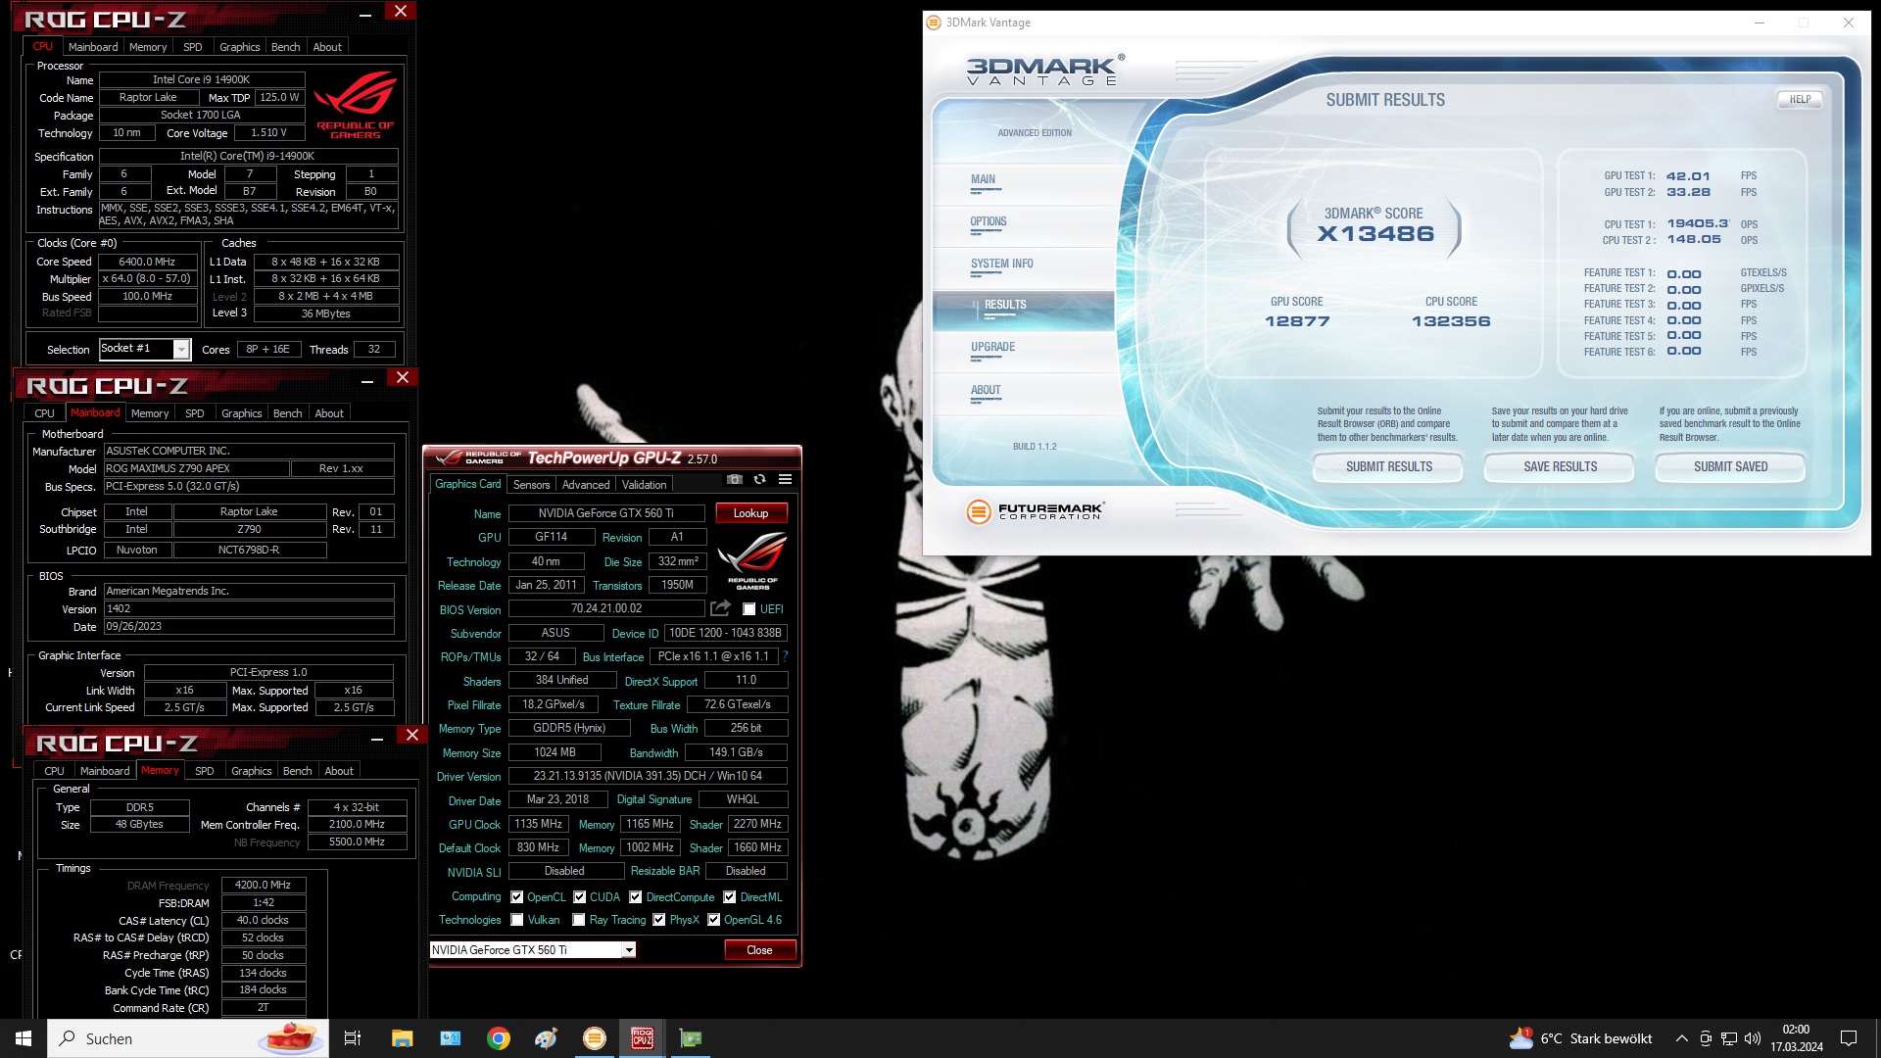
Task: Open notification center icon
Action: click(1849, 1038)
